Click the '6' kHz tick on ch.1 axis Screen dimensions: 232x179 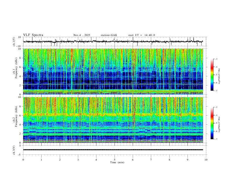[x=21, y=67]
